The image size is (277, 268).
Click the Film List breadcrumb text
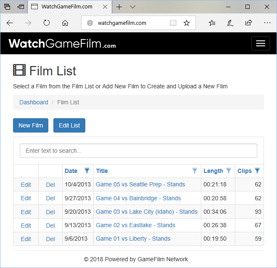pyautogui.click(x=68, y=102)
